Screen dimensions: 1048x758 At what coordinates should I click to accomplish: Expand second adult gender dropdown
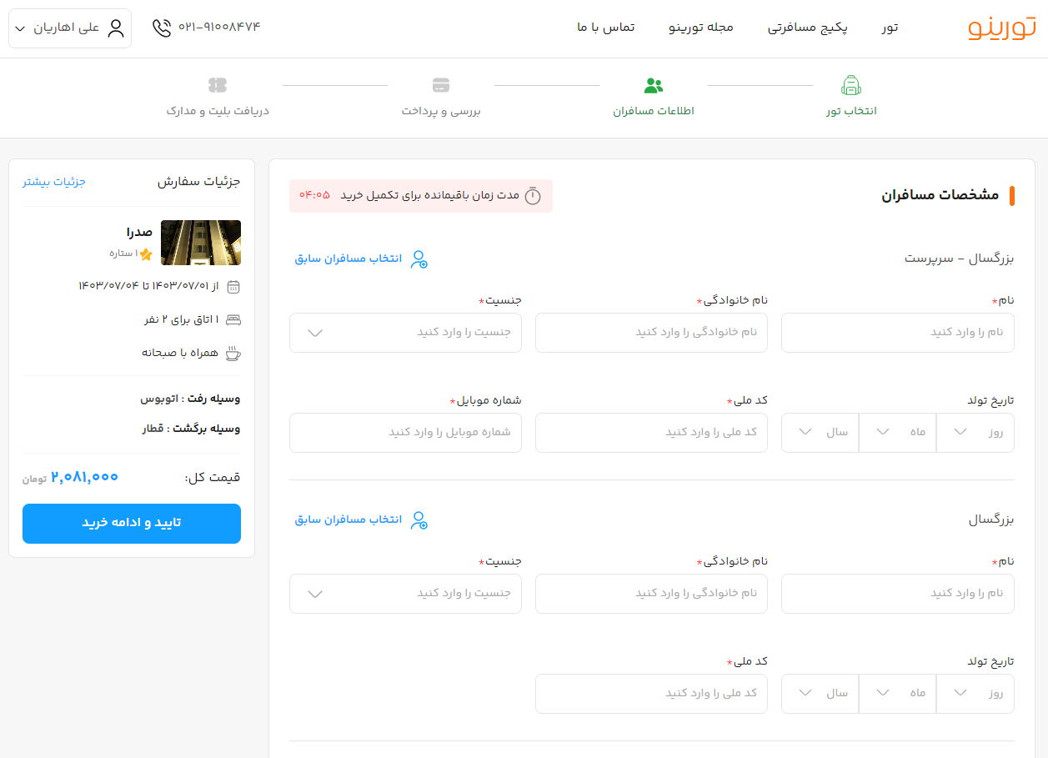point(405,594)
